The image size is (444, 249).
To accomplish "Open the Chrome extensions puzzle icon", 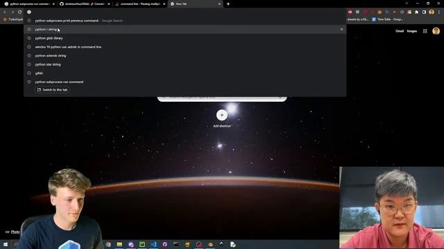I will 416,12.
